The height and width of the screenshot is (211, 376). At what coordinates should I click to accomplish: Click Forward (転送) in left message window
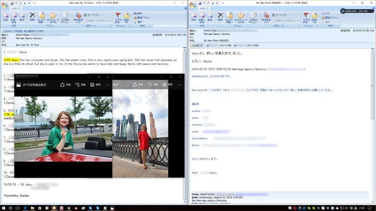[22, 17]
